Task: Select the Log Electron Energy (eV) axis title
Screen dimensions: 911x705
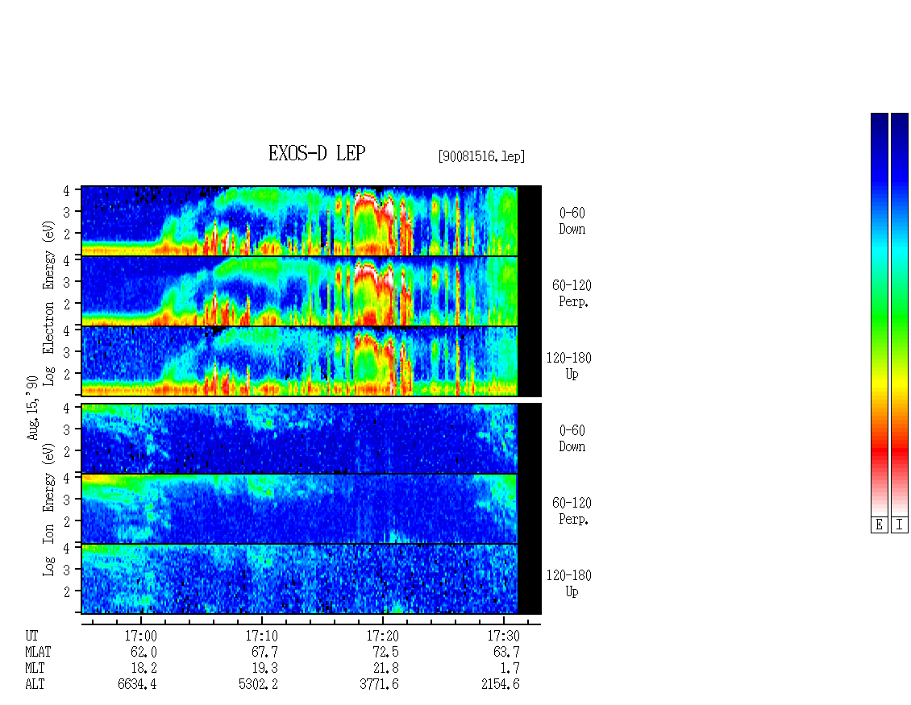Action: tap(48, 303)
